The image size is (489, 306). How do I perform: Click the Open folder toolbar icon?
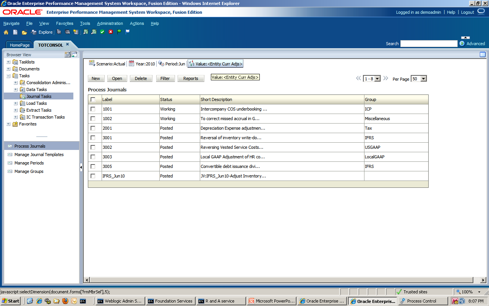(x=24, y=32)
